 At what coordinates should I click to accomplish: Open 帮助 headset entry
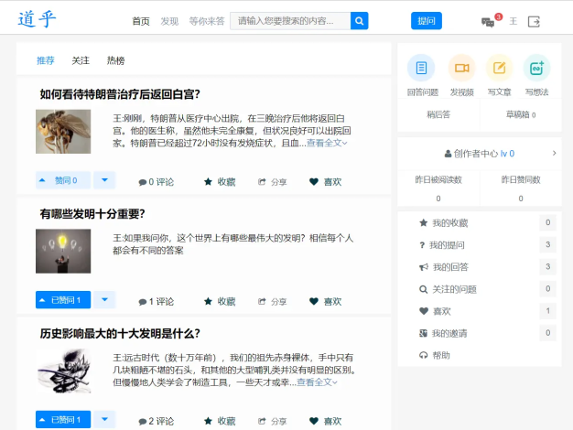pyautogui.click(x=435, y=355)
